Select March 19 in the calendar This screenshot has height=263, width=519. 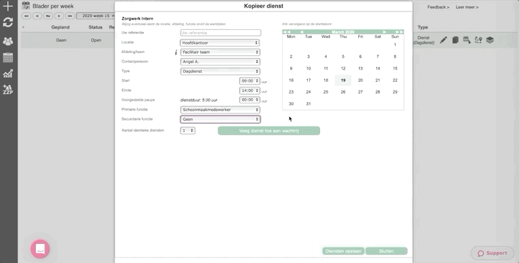(x=343, y=80)
